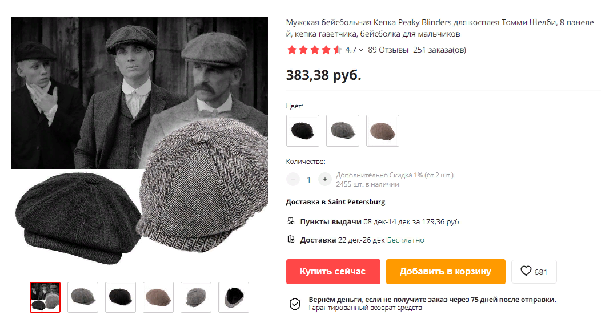Click the star rating icons
Screen dimensions: 601x327
point(314,50)
